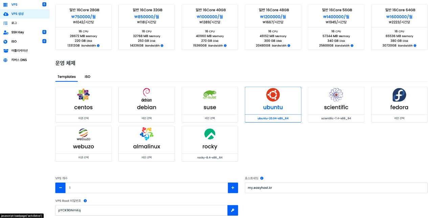
Task: Decrease VPS 개수 with minus button
Action: [60, 188]
